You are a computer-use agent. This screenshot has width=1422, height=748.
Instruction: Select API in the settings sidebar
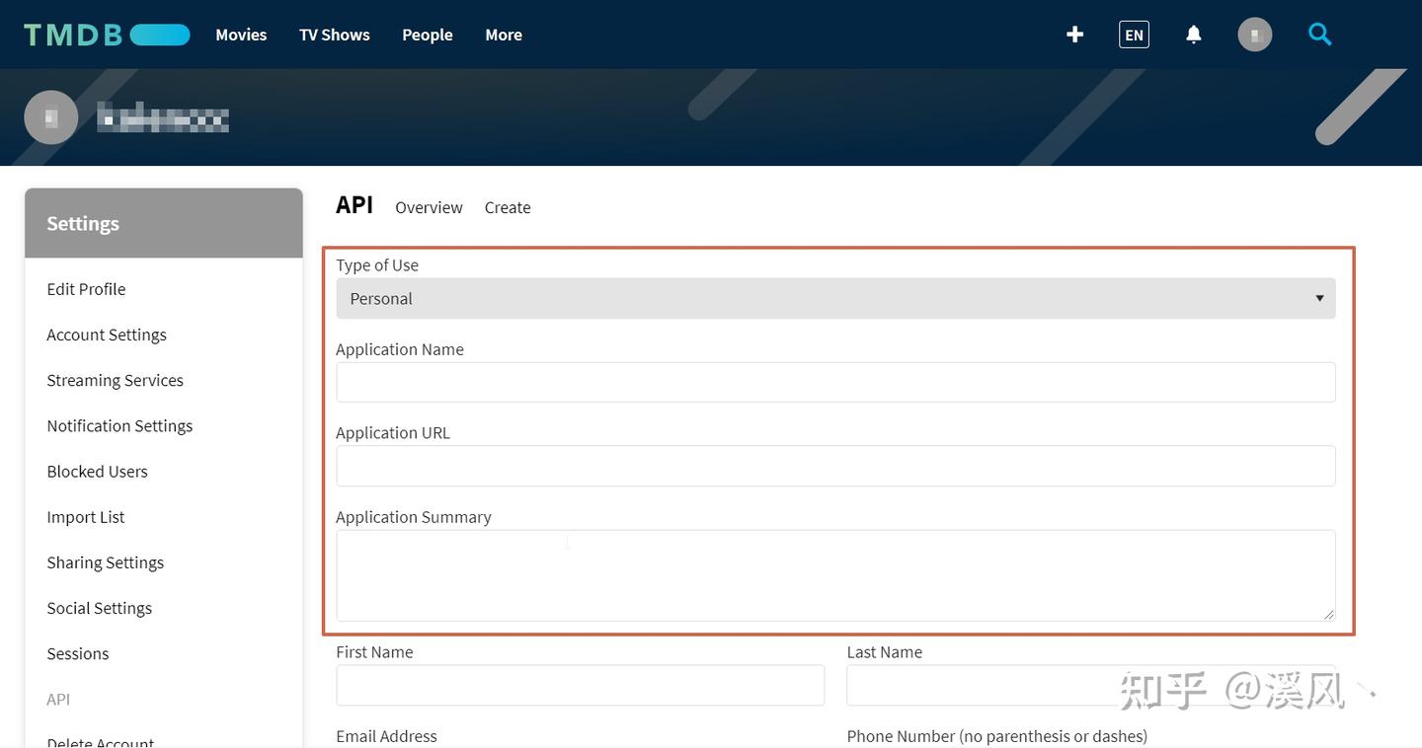(58, 699)
